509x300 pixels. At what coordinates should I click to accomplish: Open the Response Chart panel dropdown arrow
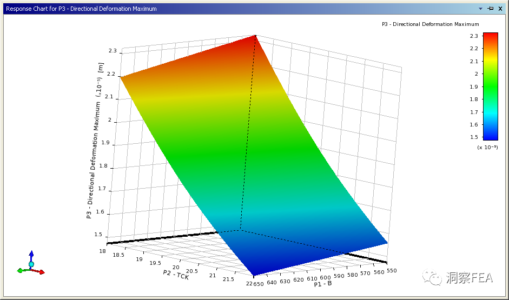[480, 9]
